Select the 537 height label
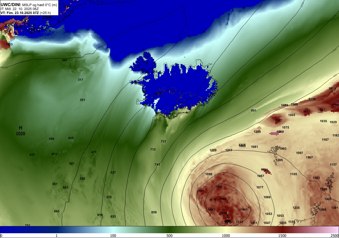This screenshot has height=238, width=339. pyautogui.click(x=113, y=173)
